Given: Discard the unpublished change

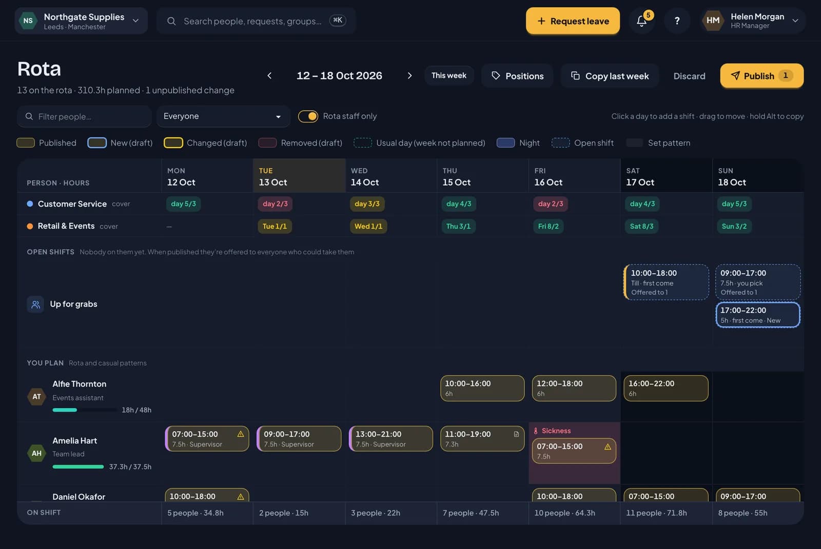Looking at the screenshot, I should (x=689, y=76).
